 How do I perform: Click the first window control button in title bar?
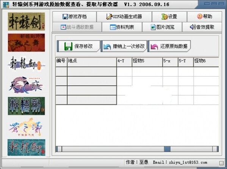pyautogui.click(x=207, y=4)
